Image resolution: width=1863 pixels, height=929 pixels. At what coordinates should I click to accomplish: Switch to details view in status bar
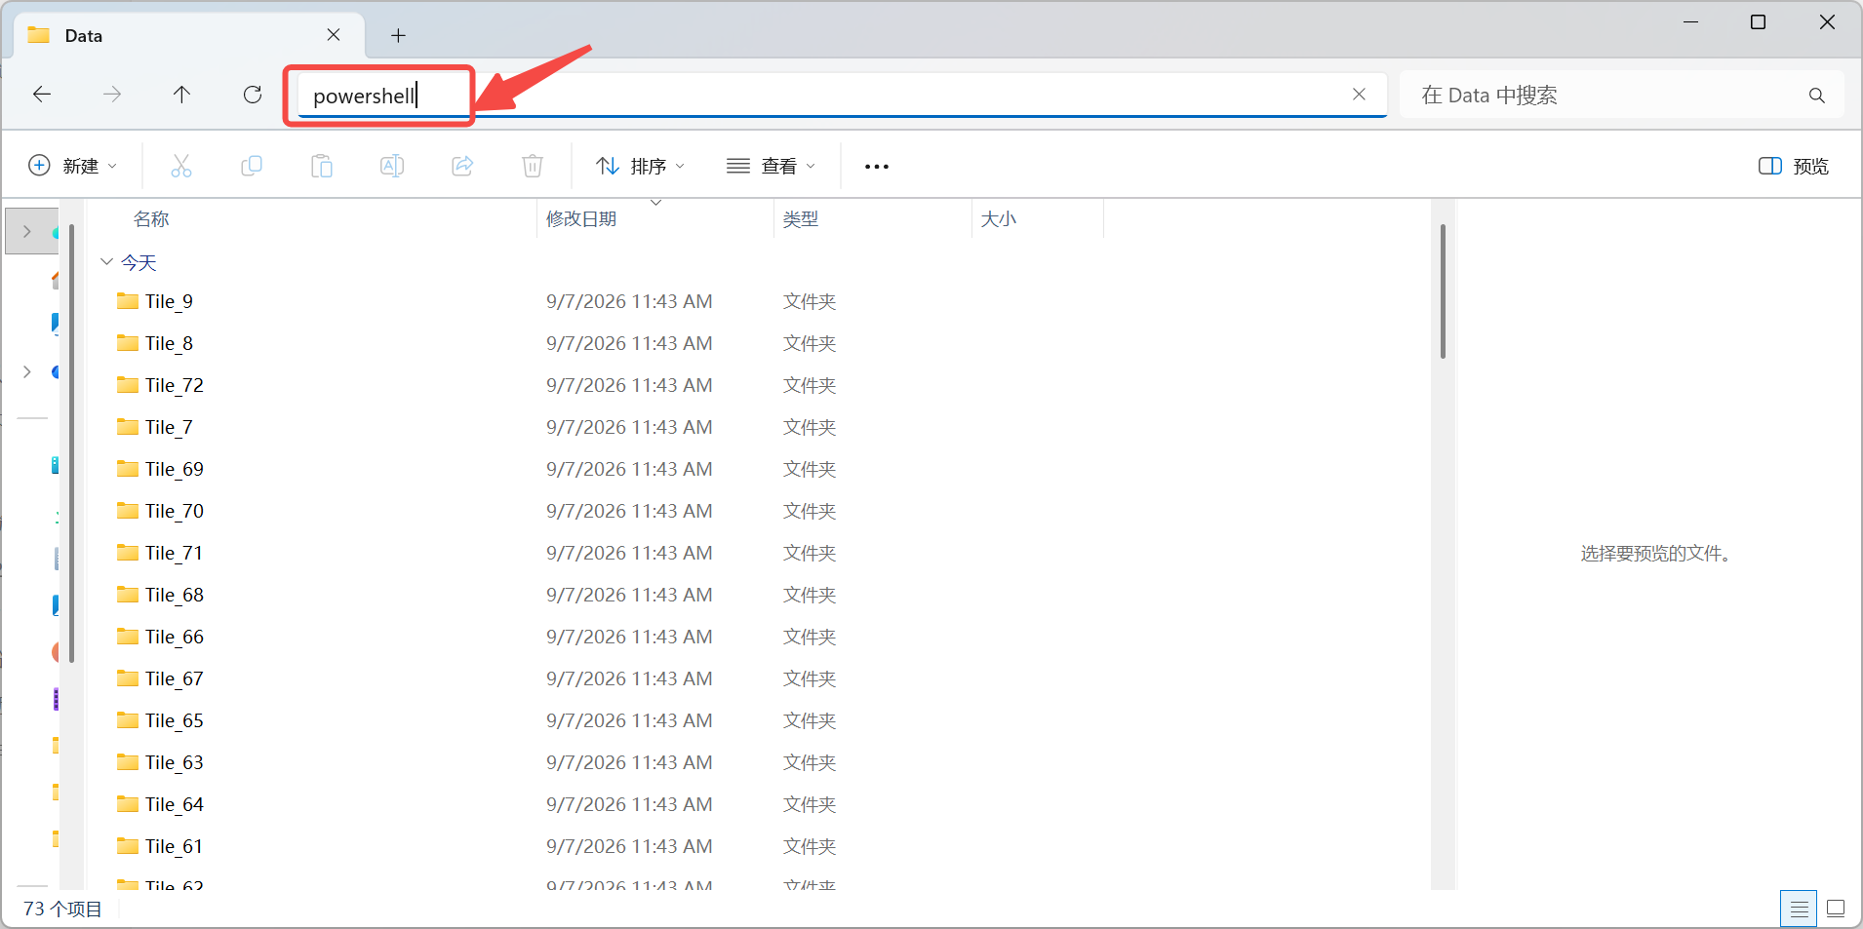click(1799, 909)
